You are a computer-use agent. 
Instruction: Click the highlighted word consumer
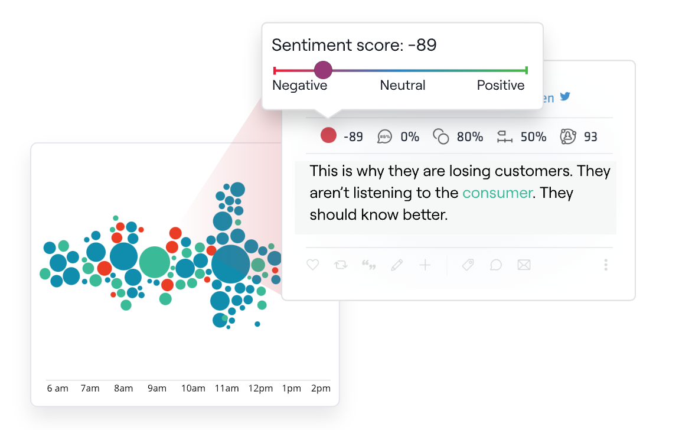click(x=497, y=193)
